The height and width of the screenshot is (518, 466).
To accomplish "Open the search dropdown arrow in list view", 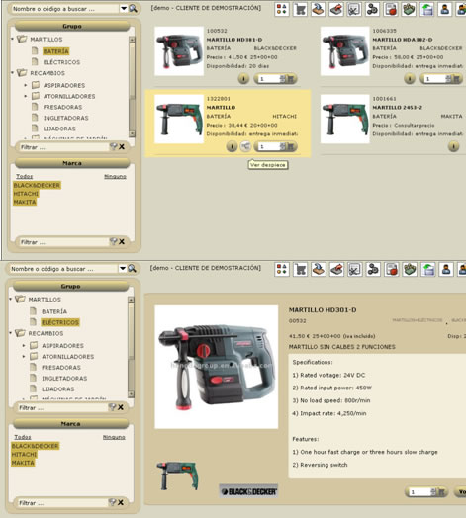I will coord(124,9).
